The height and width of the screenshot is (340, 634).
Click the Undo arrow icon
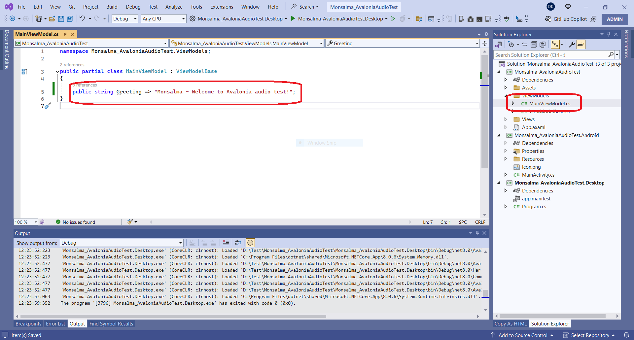[x=82, y=18]
